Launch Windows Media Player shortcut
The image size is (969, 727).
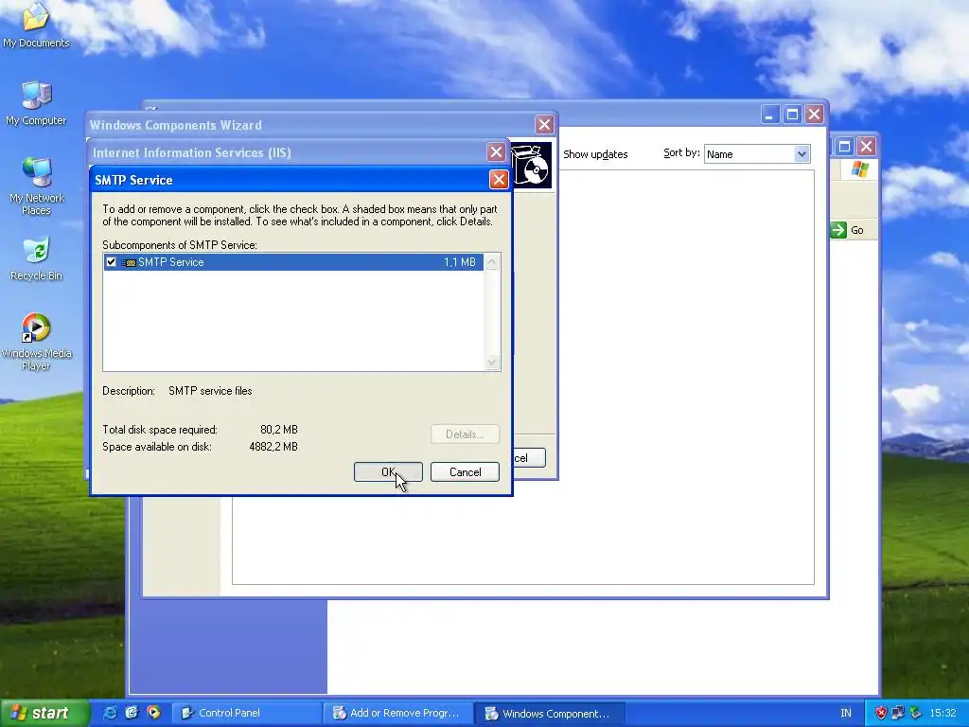coord(37,341)
